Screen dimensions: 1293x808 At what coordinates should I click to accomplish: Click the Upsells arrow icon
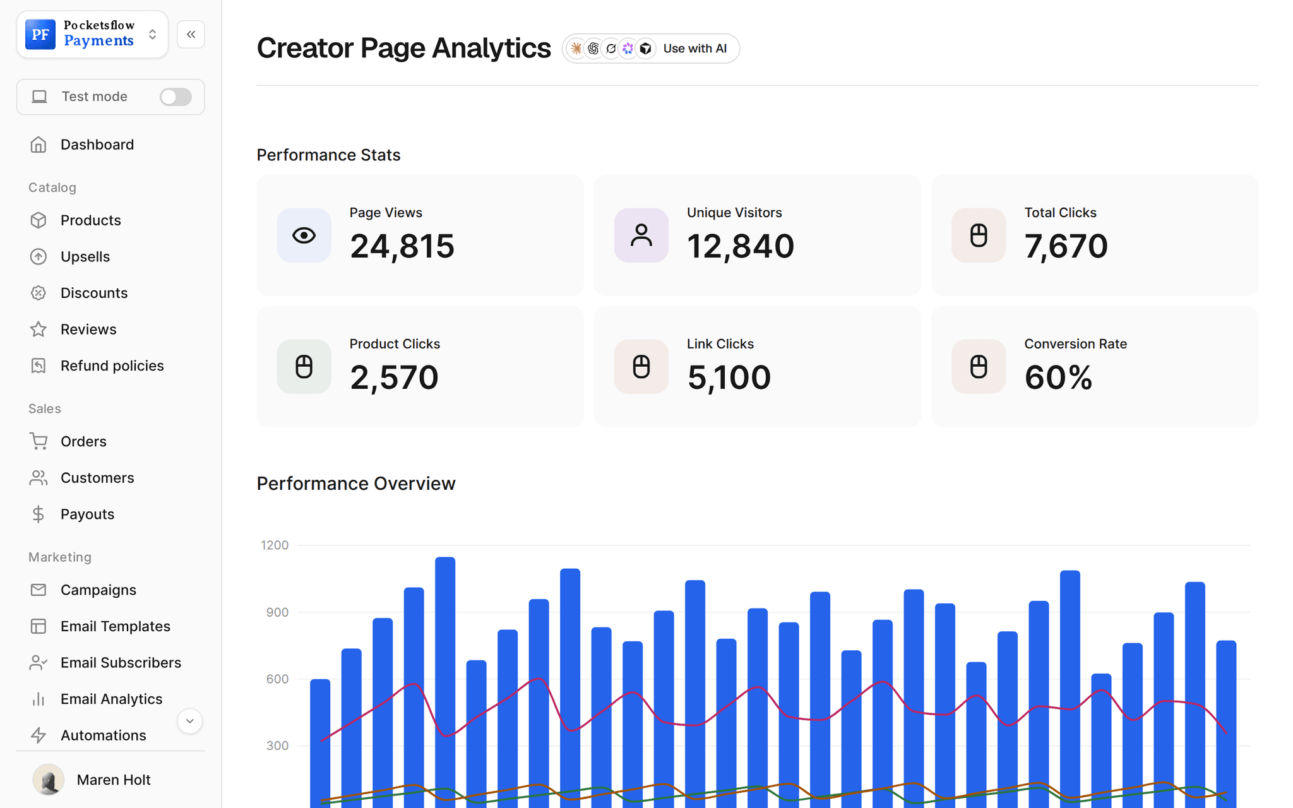[39, 257]
